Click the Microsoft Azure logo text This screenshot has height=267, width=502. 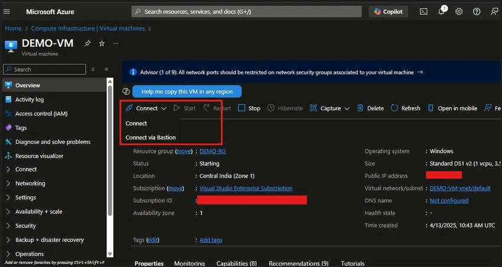(50, 12)
